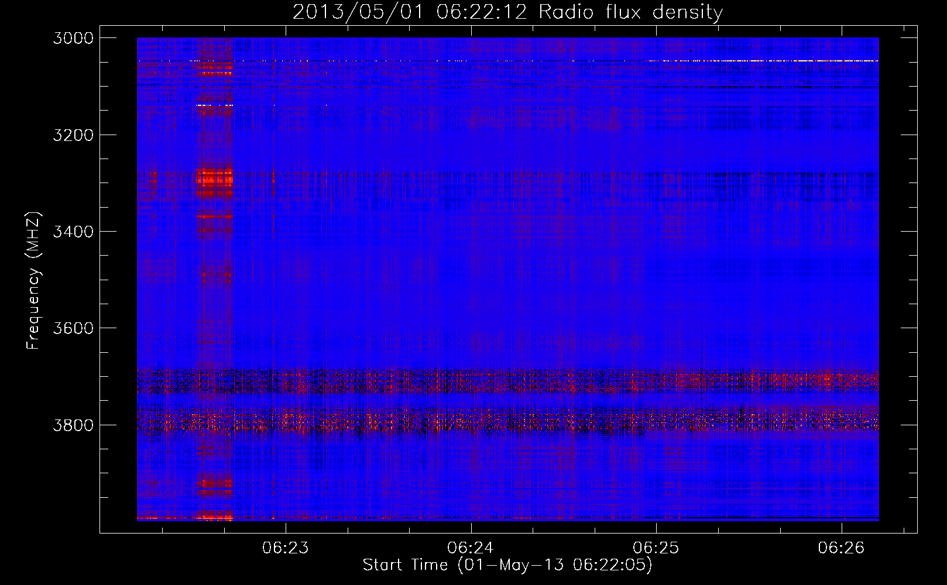Click the 06:26 time tick label
Screen dimensions: 947x585
tap(841, 548)
